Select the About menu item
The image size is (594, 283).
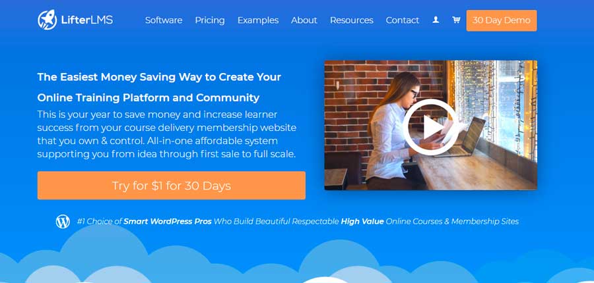(x=304, y=20)
